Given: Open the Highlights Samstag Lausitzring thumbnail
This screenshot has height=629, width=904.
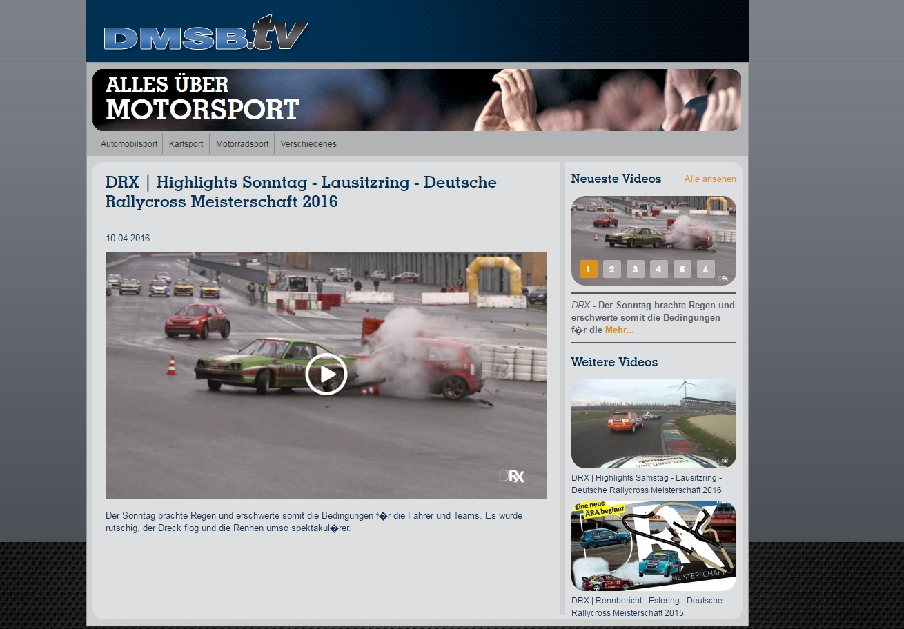Looking at the screenshot, I should [x=653, y=423].
